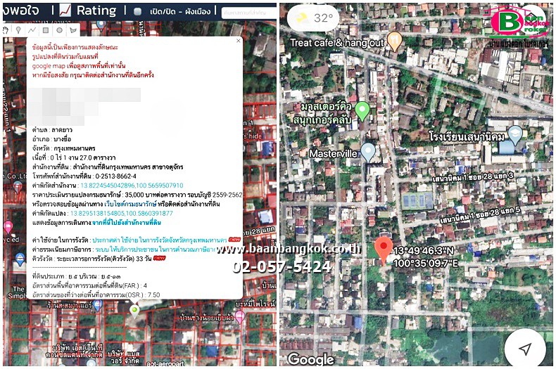Click the green parcel pin marker
Viewport: 556px width, 369px height.
tap(134, 311)
